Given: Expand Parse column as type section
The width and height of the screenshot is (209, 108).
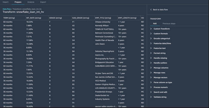Looking at the screenshot, I should (161, 82).
